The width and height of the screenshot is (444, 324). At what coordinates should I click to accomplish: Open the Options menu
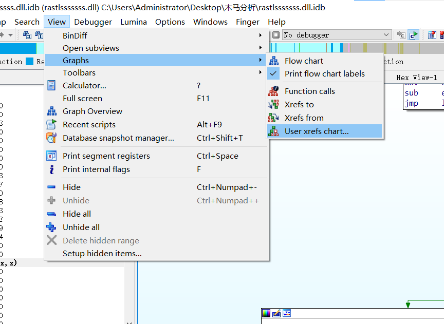170,22
